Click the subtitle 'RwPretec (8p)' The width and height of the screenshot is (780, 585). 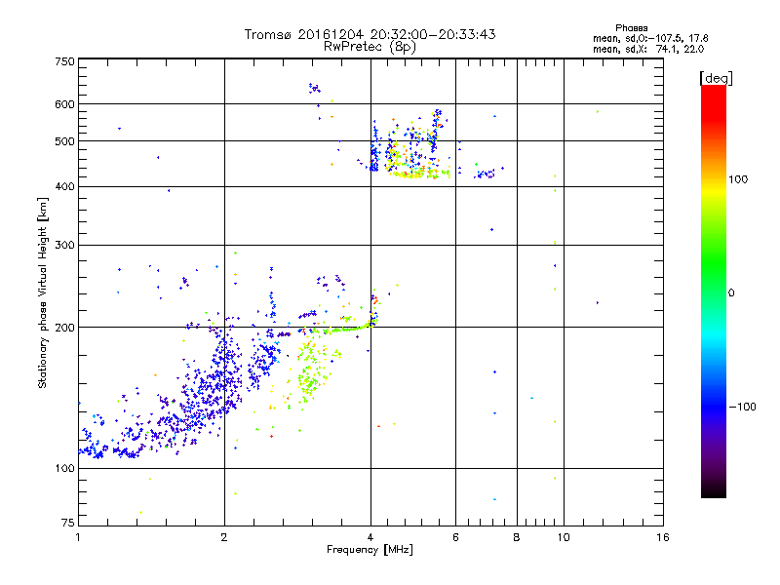pyautogui.click(x=370, y=47)
